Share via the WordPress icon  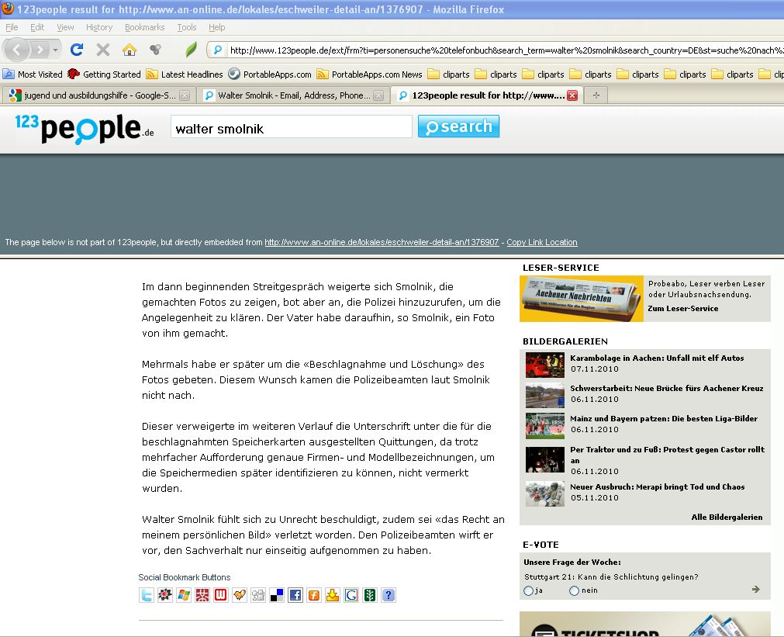(x=219, y=594)
